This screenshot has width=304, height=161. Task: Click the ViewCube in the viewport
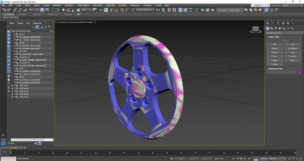click(255, 29)
